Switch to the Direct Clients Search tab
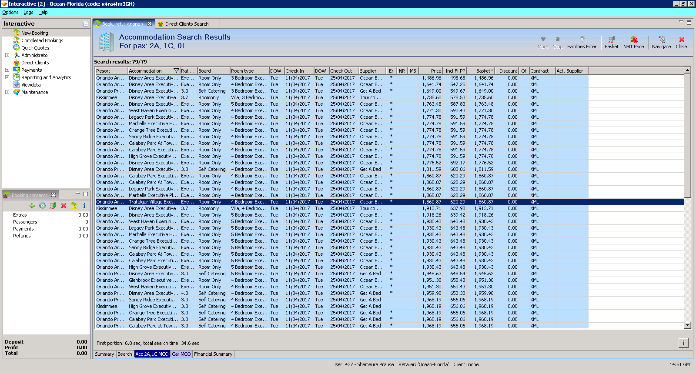The height and width of the screenshot is (374, 696). click(187, 24)
